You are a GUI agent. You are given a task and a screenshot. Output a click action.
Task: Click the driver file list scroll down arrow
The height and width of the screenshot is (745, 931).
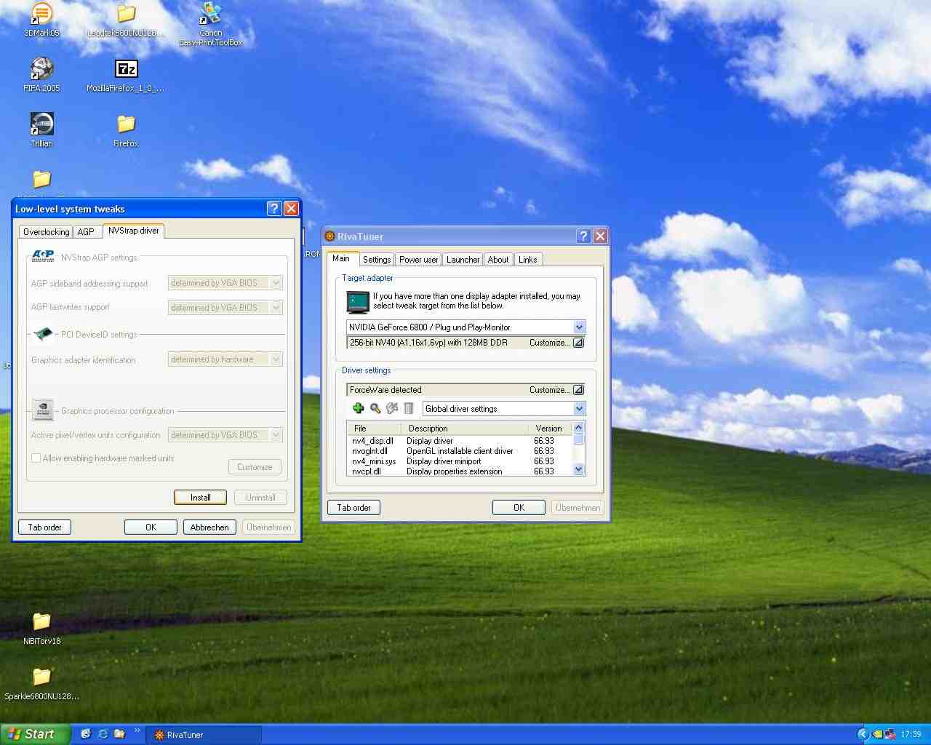coord(579,469)
